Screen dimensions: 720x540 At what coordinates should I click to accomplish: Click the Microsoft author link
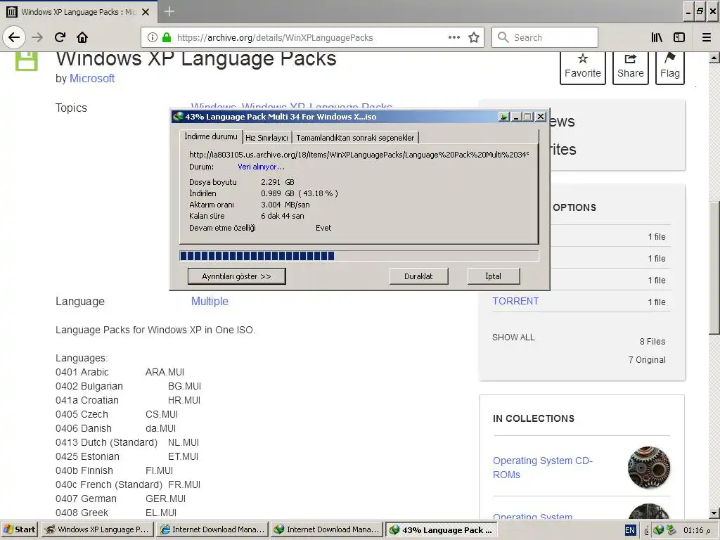click(x=92, y=79)
